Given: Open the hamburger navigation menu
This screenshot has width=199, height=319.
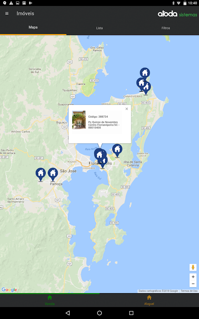Looking at the screenshot, I should tap(7, 14).
